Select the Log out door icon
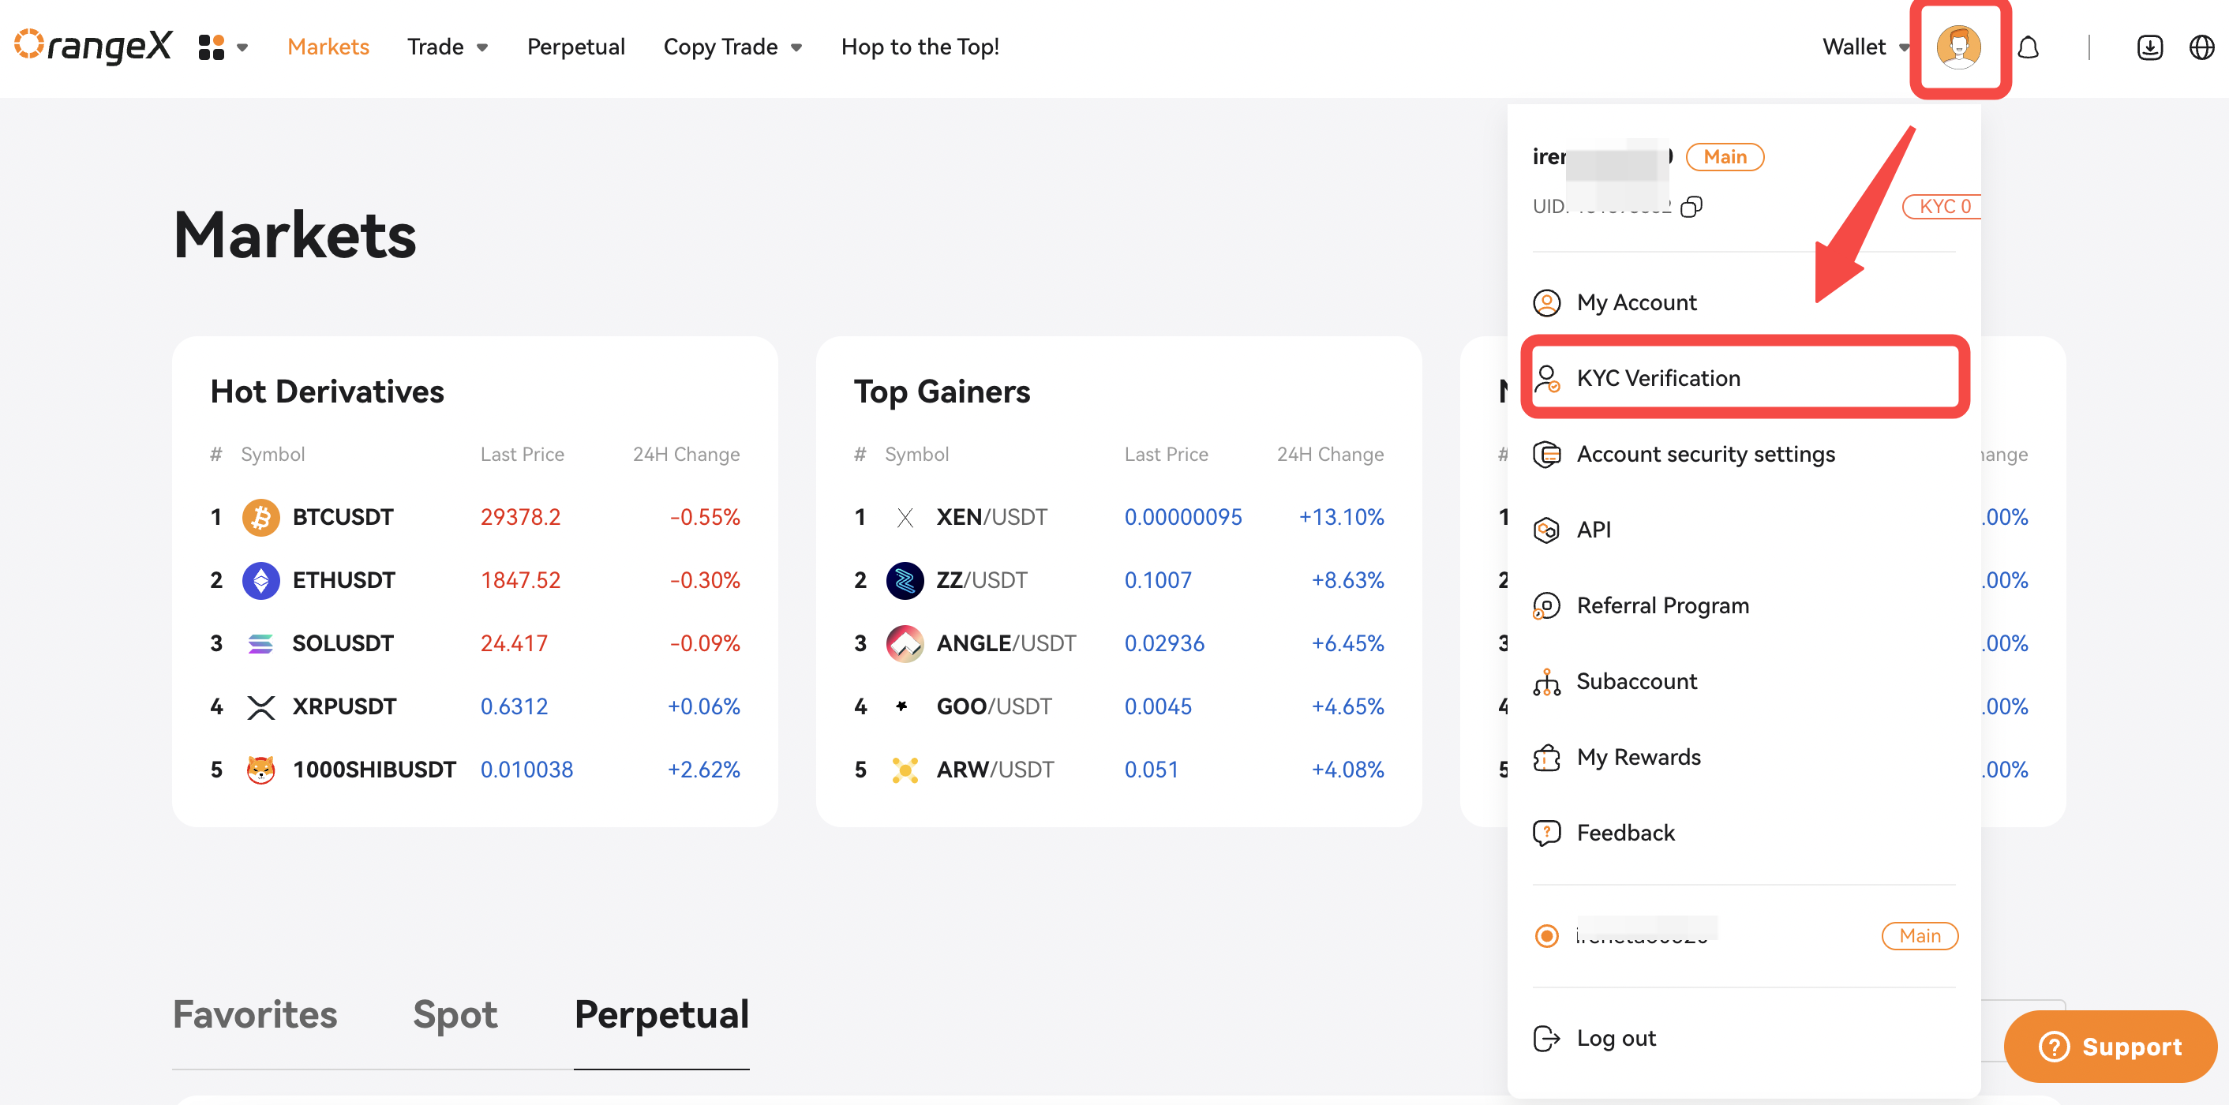The image size is (2229, 1105). point(1546,1039)
